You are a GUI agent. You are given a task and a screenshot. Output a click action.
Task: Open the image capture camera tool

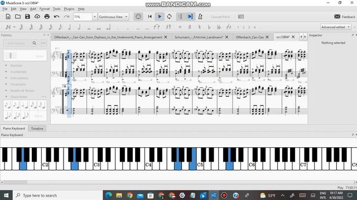click(x=241, y=17)
